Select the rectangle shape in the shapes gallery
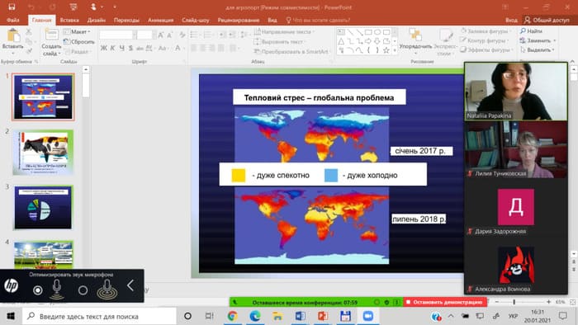Screen dimensions: 578x325 [368, 32]
